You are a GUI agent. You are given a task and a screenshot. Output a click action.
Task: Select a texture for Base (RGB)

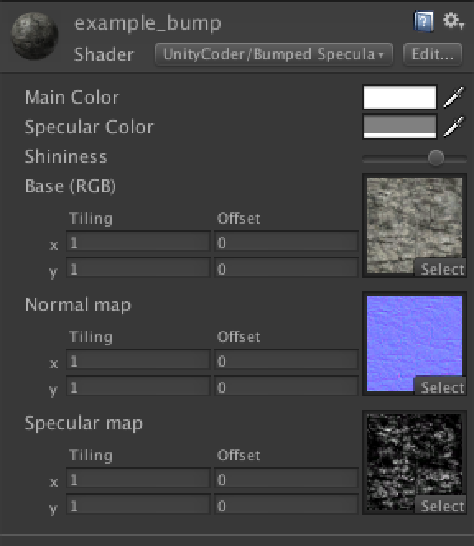coord(441,268)
